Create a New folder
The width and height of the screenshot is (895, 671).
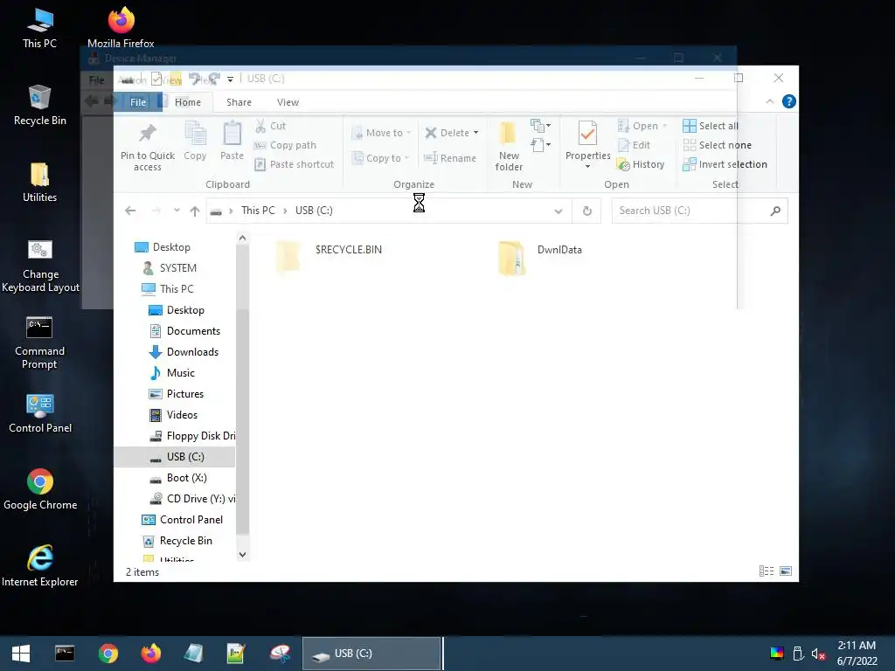[x=509, y=146]
